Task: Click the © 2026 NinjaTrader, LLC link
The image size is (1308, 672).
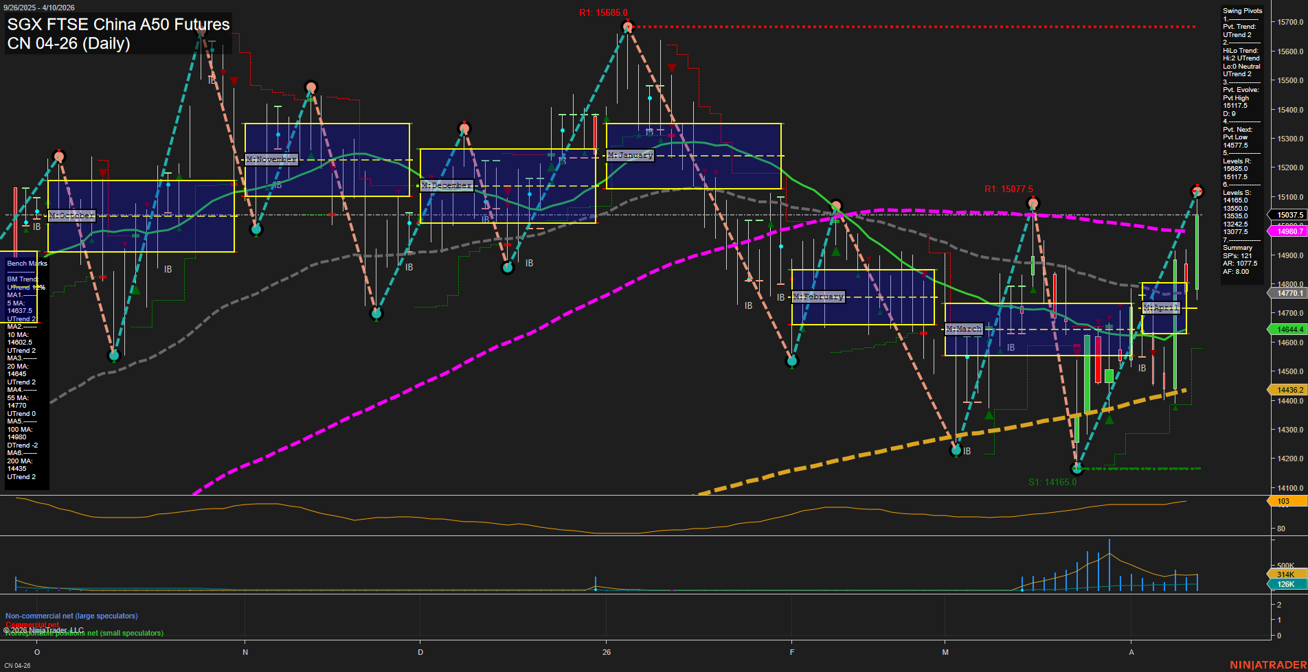Action: point(43,629)
